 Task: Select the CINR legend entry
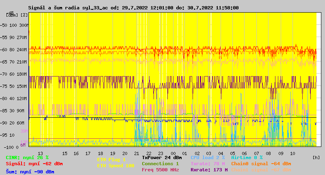click(27, 157)
